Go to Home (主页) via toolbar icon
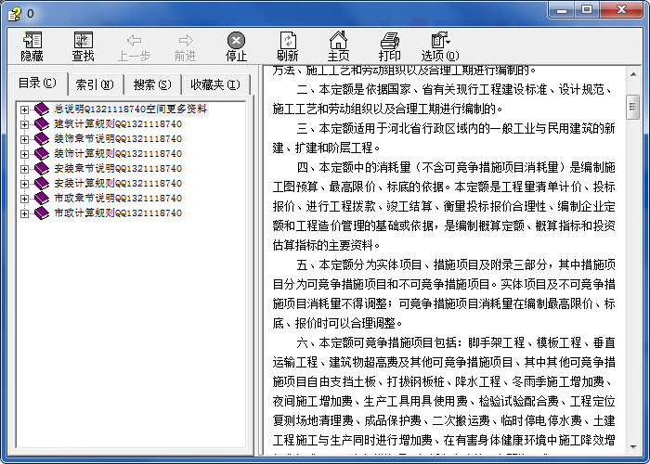Viewport: 650px width, 464px height. [338, 40]
